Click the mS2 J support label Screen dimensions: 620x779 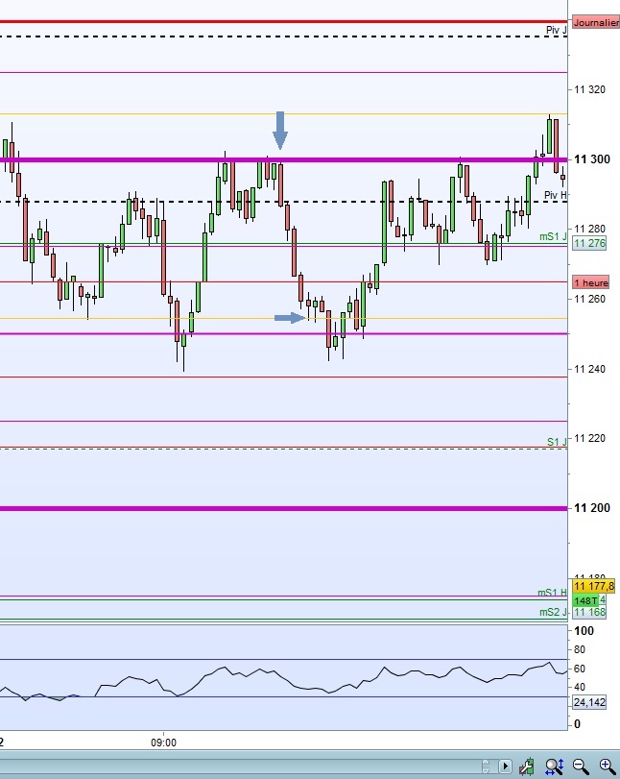[553, 612]
